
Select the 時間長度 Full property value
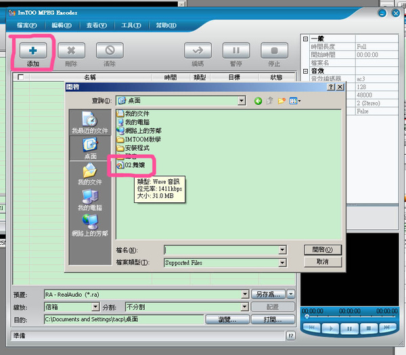[377, 47]
